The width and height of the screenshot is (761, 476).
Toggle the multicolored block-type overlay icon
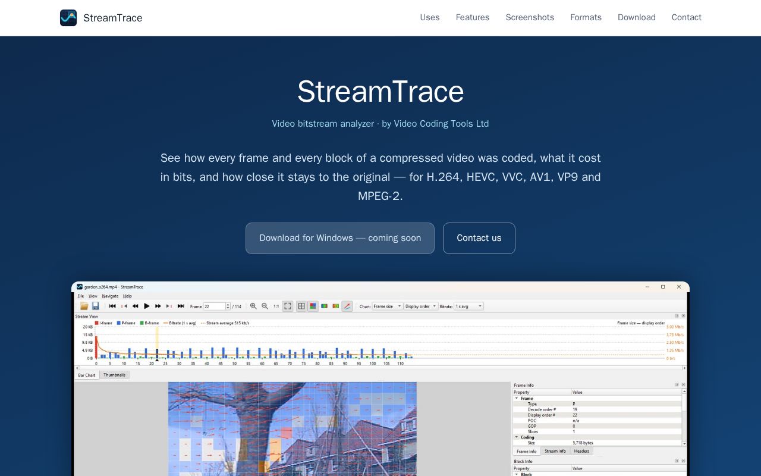pyautogui.click(x=313, y=306)
